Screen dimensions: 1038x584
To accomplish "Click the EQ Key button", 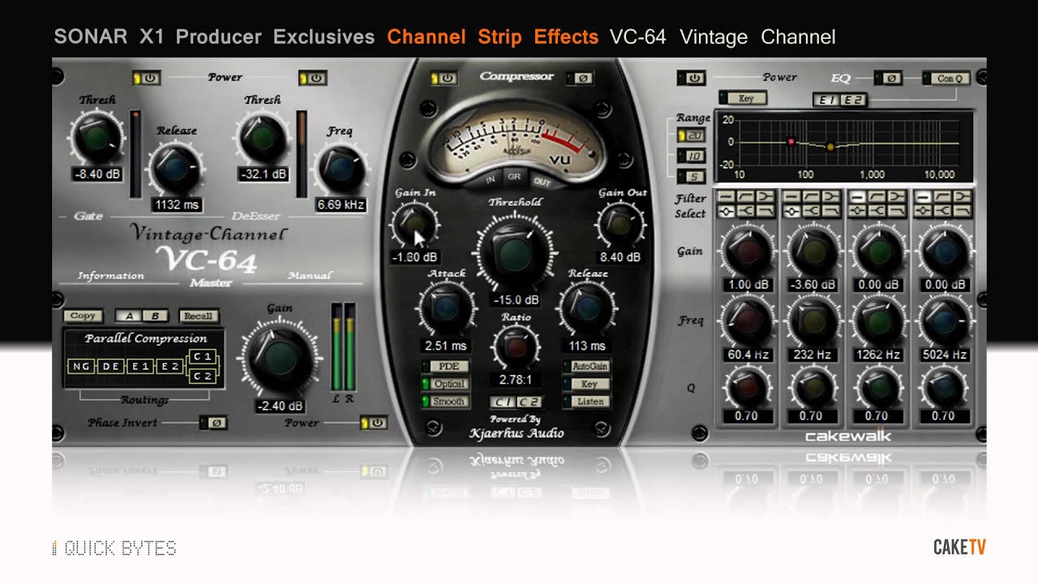I will pos(742,99).
